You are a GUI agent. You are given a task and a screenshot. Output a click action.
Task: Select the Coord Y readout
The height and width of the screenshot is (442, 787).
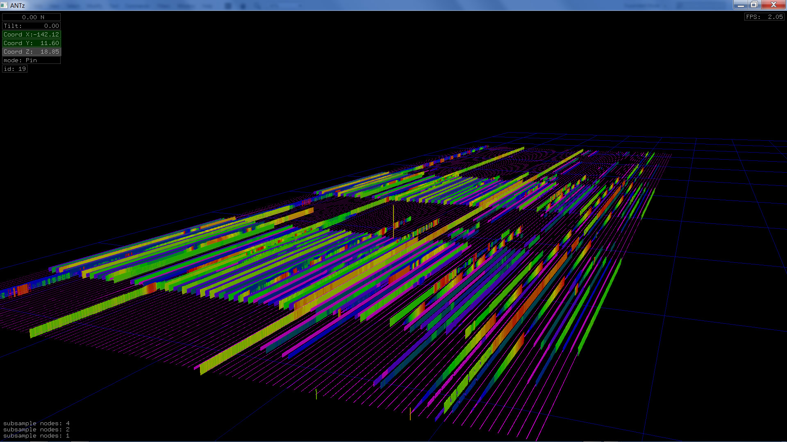point(32,43)
